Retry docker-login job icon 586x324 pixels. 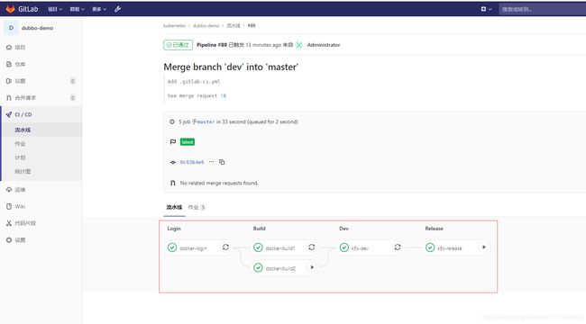(225, 247)
